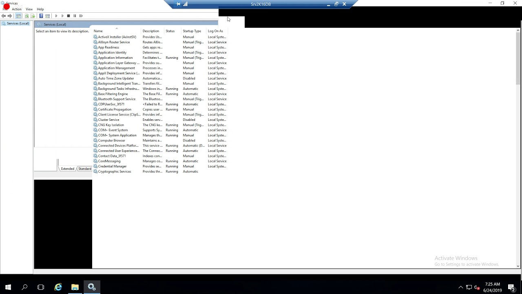
Task: Select the Bluetooth Support Service row
Action: (x=160, y=99)
